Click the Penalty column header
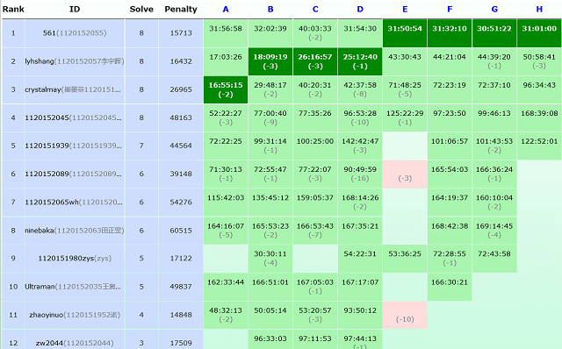The image size is (562, 349). (x=181, y=10)
